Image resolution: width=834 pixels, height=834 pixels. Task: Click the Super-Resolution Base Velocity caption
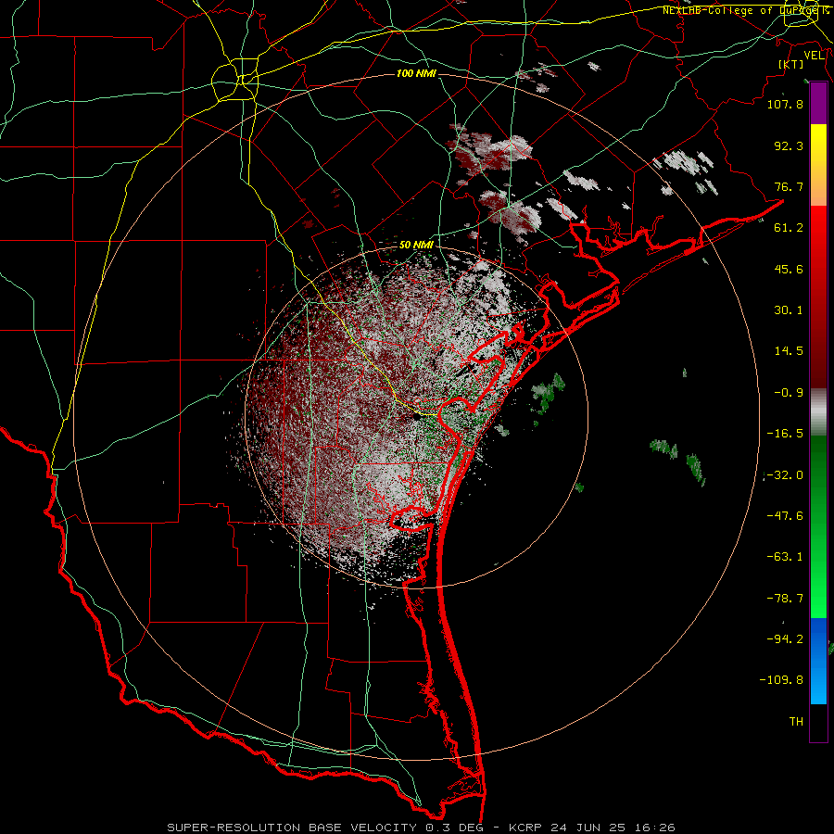(x=421, y=828)
